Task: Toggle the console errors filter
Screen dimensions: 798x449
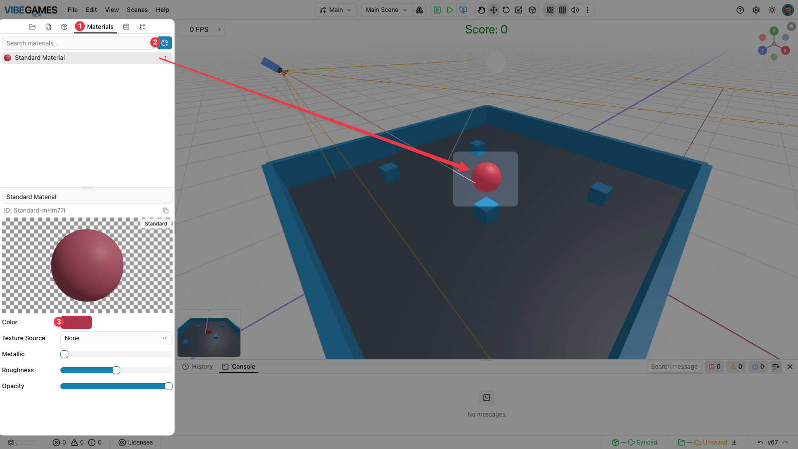Action: [x=715, y=367]
